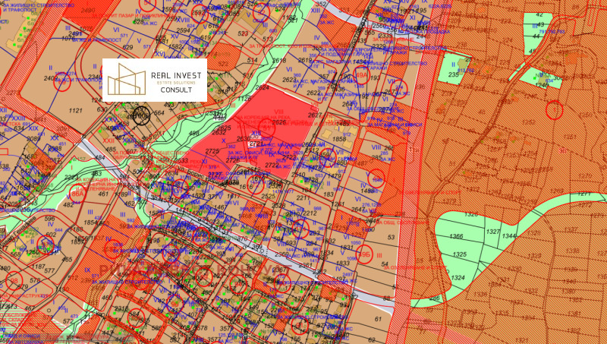Click parcel number 2632
The width and height of the screenshot is (607, 344).
pyautogui.click(x=219, y=132)
